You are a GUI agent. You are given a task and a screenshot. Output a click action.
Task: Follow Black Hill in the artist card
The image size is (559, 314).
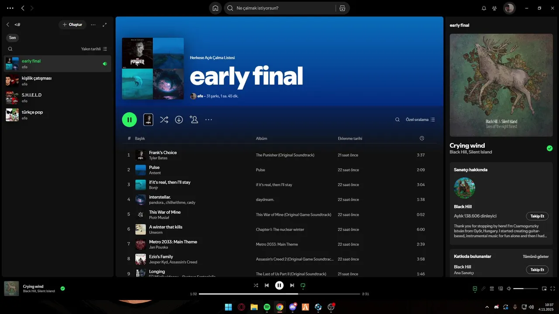pos(537,216)
